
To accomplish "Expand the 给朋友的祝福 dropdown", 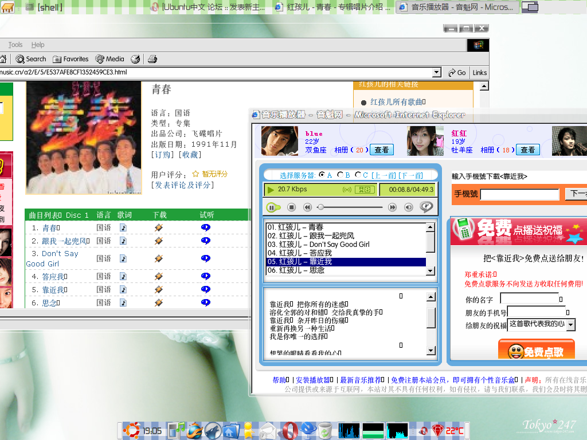I will (570, 325).
